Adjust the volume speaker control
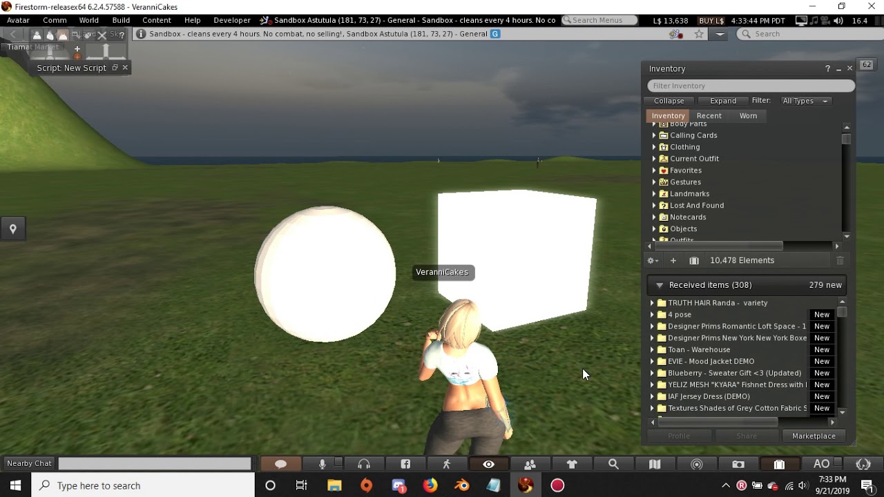 click(x=838, y=21)
